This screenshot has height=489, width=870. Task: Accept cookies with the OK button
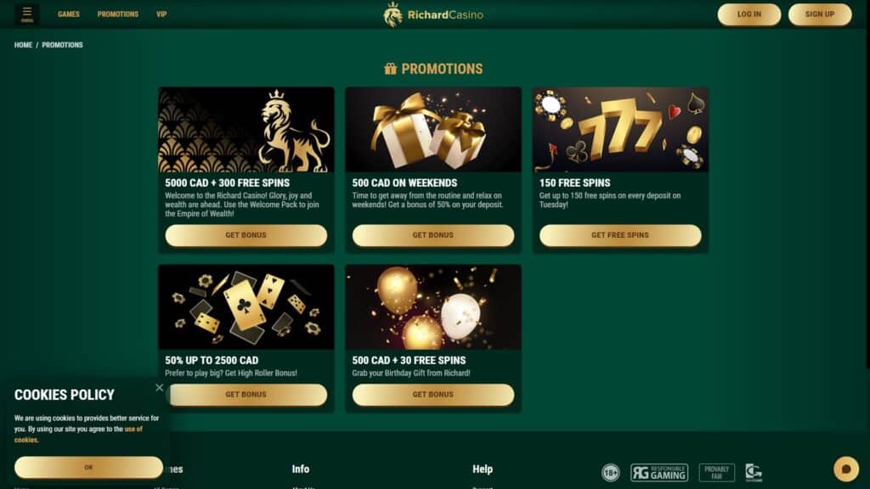click(x=88, y=468)
